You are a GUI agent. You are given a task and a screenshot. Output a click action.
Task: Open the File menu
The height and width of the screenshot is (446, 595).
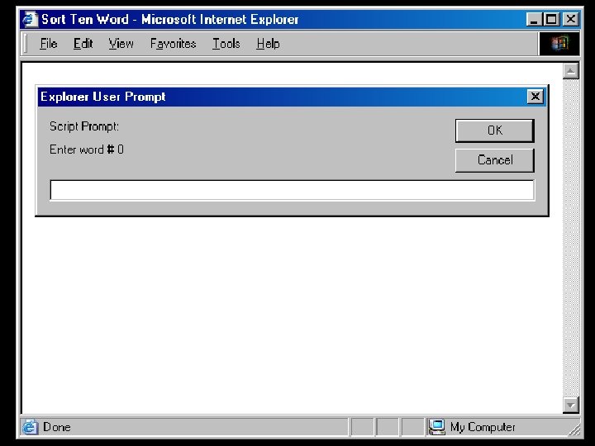[x=49, y=44]
